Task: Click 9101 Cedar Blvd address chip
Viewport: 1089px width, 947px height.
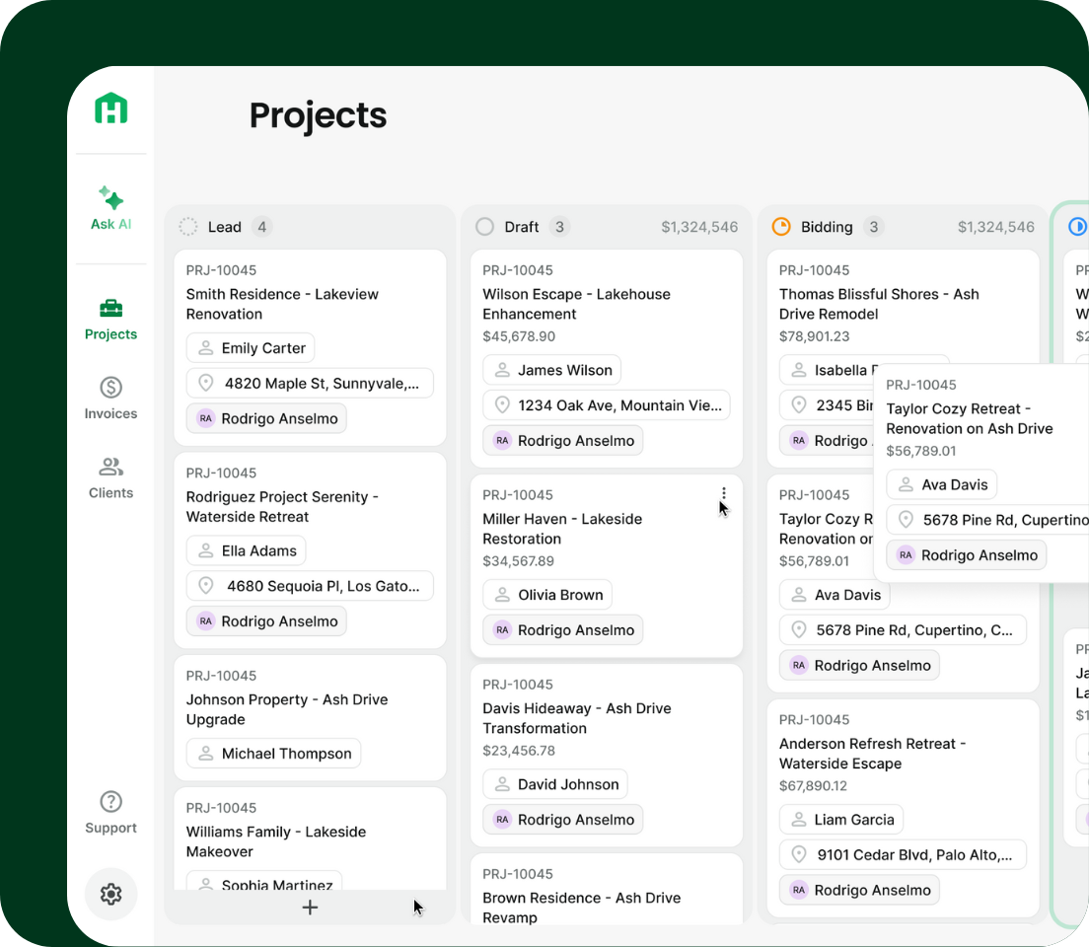Action: pyautogui.click(x=903, y=854)
